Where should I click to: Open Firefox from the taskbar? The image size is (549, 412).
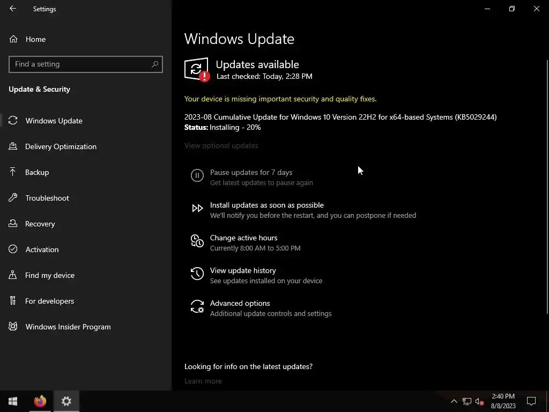[x=40, y=401]
